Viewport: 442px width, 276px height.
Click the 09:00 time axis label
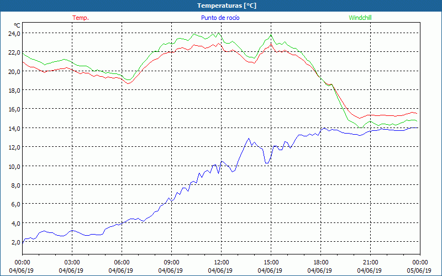click(x=171, y=263)
